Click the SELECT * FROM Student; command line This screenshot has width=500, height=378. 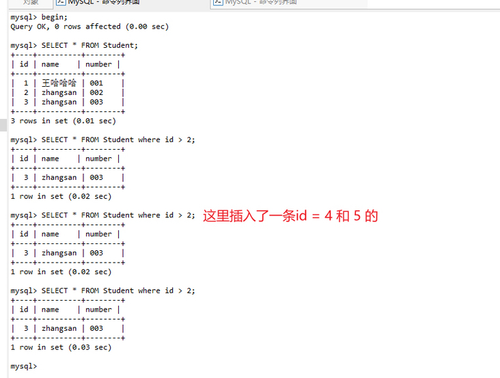(x=74, y=45)
